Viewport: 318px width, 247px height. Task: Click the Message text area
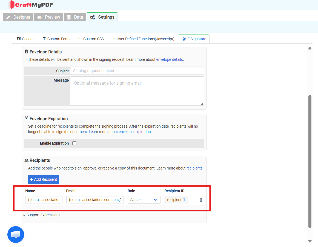coord(137,91)
